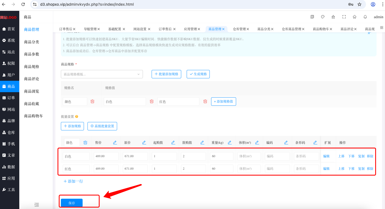Switch to the 网站设置 tab
Screen dimensions: 385x209
(140, 29)
